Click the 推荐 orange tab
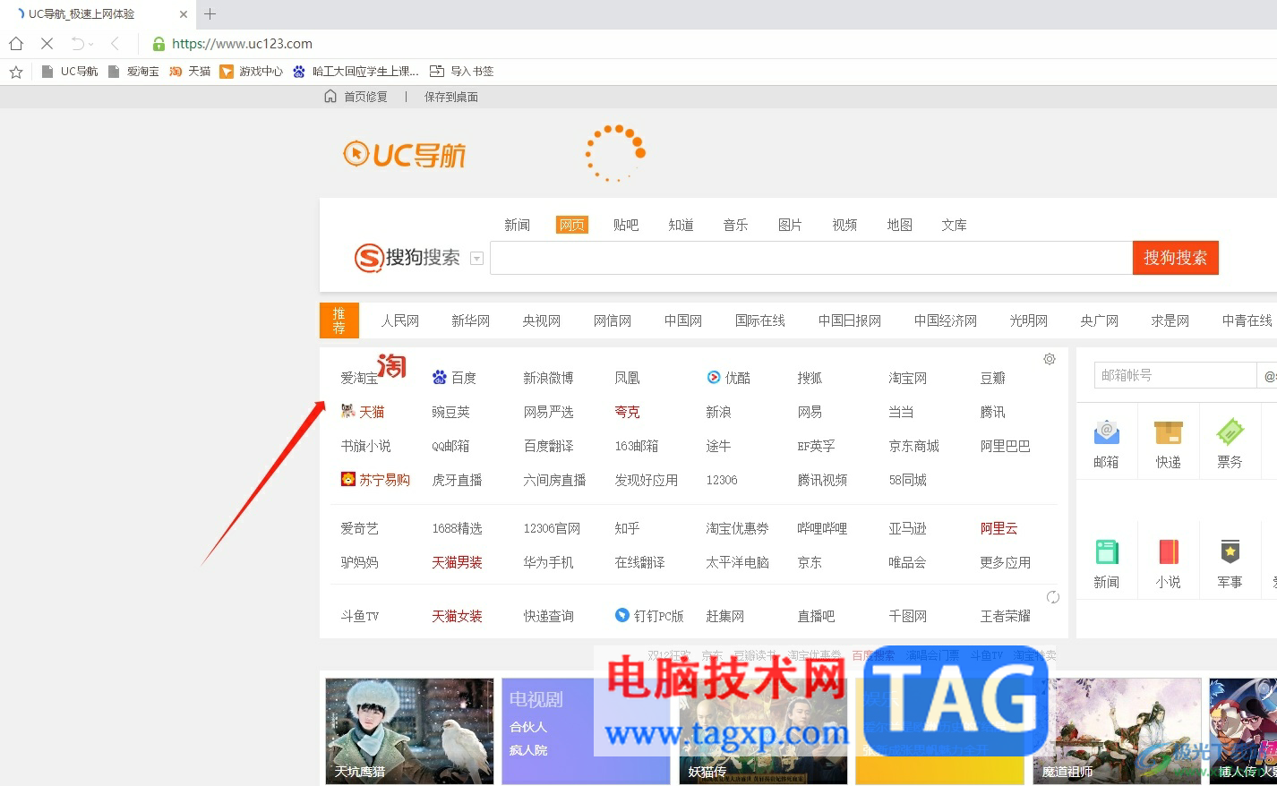Viewport: 1277px width, 786px height. click(339, 320)
